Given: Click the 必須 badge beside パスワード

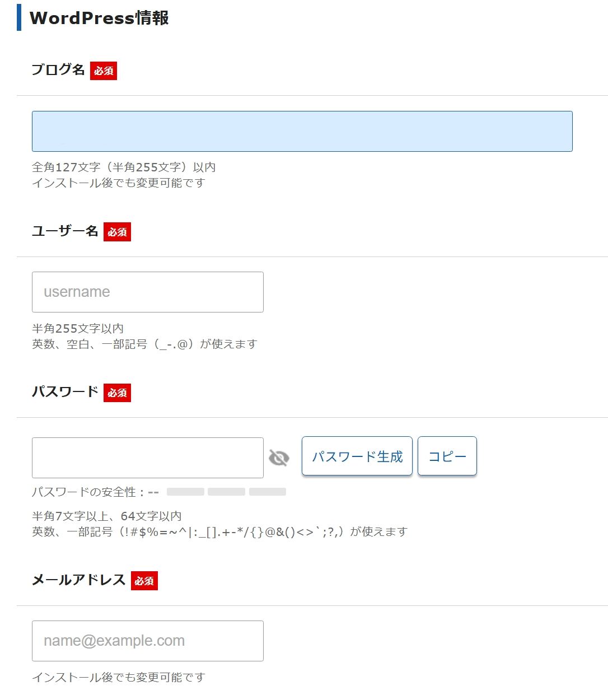Looking at the screenshot, I should coord(117,393).
